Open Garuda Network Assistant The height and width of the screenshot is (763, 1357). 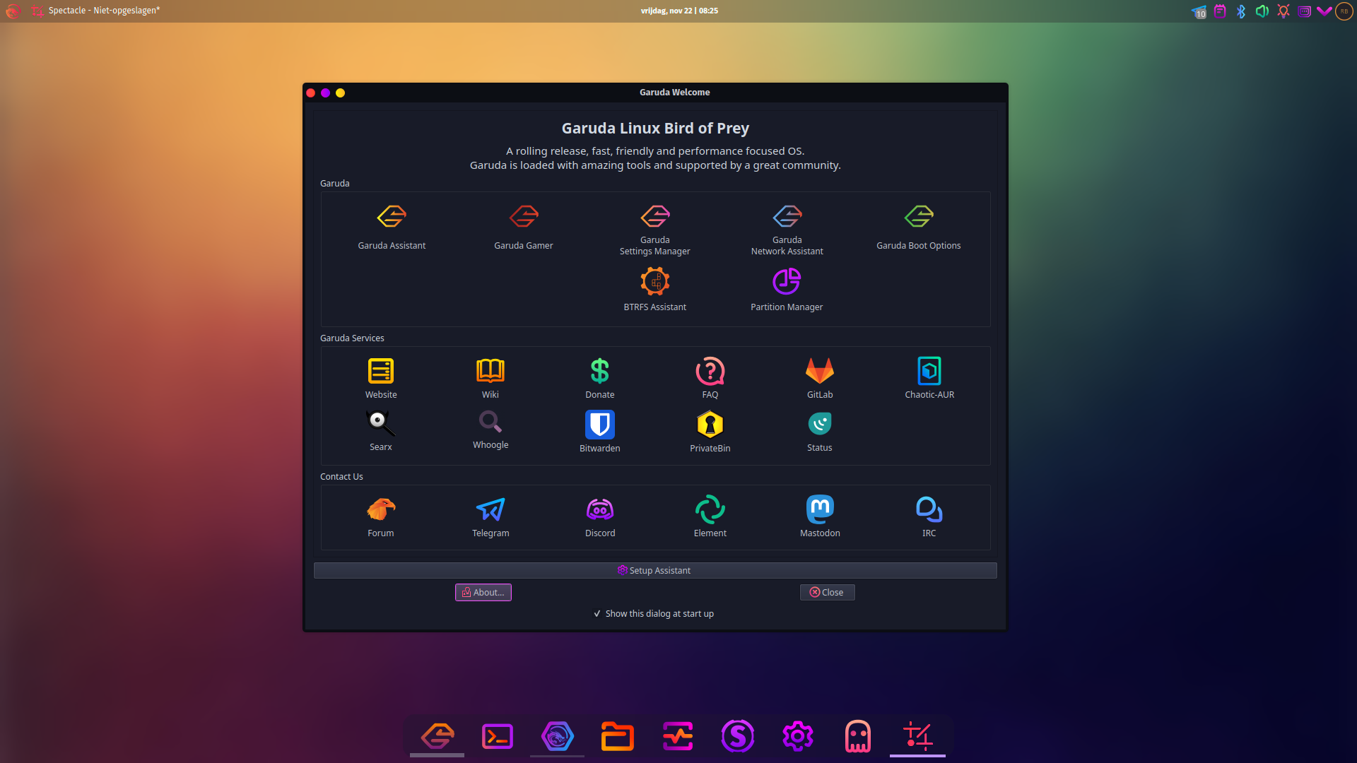(787, 230)
